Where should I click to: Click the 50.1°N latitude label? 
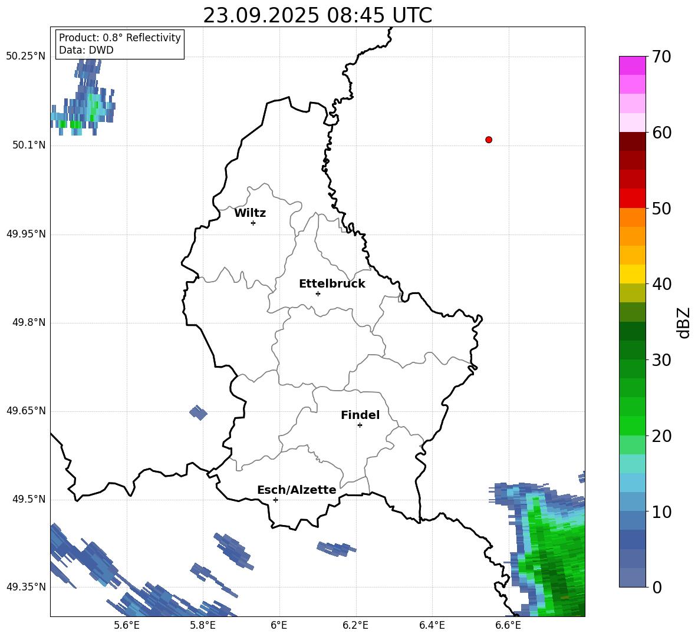(x=29, y=146)
